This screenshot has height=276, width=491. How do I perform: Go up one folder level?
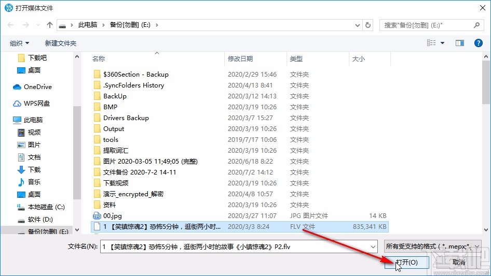pyautogui.click(x=49, y=25)
